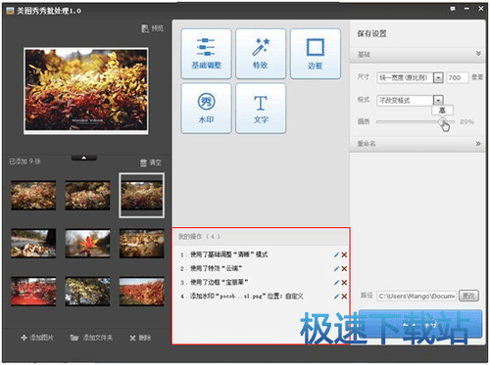Select the highlighted third thumbnail in top row
This screenshot has height=365, width=490.
[142, 196]
